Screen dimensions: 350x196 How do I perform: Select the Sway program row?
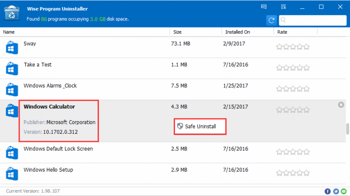(173, 47)
